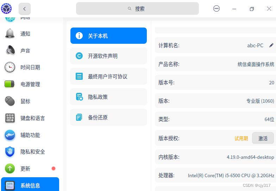Click the 处理器 label
The image size is (276, 191).
[167, 175]
